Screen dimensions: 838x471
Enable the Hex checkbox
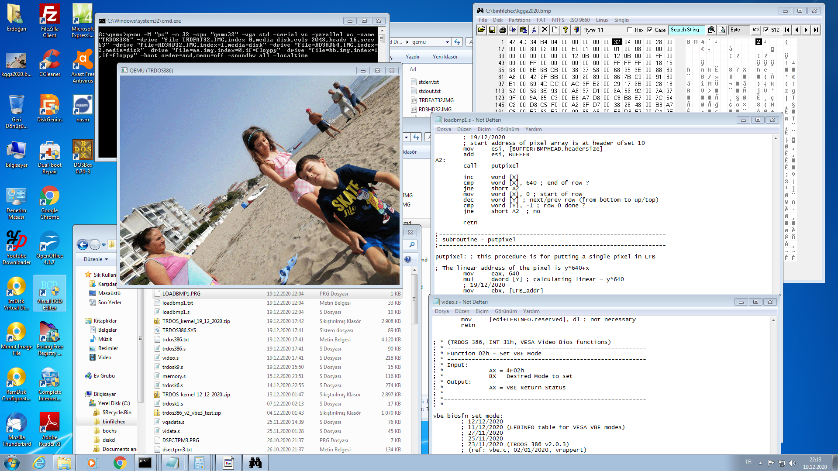pos(630,30)
